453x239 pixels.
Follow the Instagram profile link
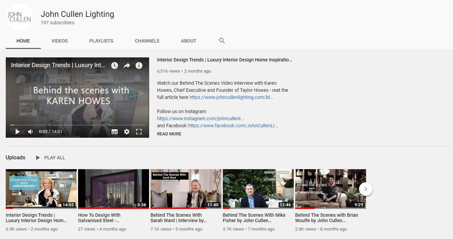point(200,118)
